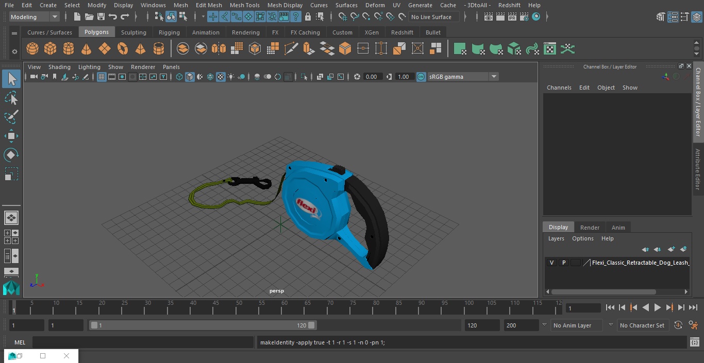Create a polygon cube from the shelf

pos(51,49)
